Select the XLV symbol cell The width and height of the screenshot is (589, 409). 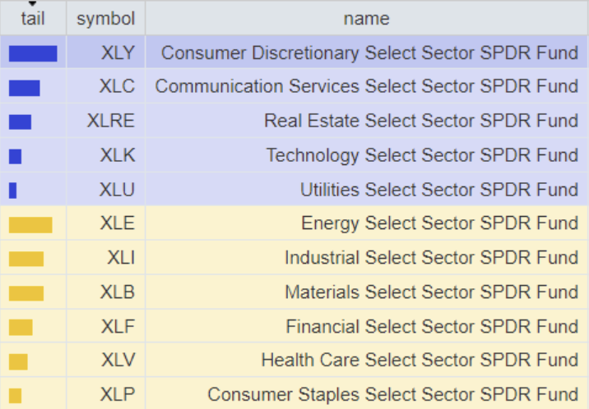point(118,361)
